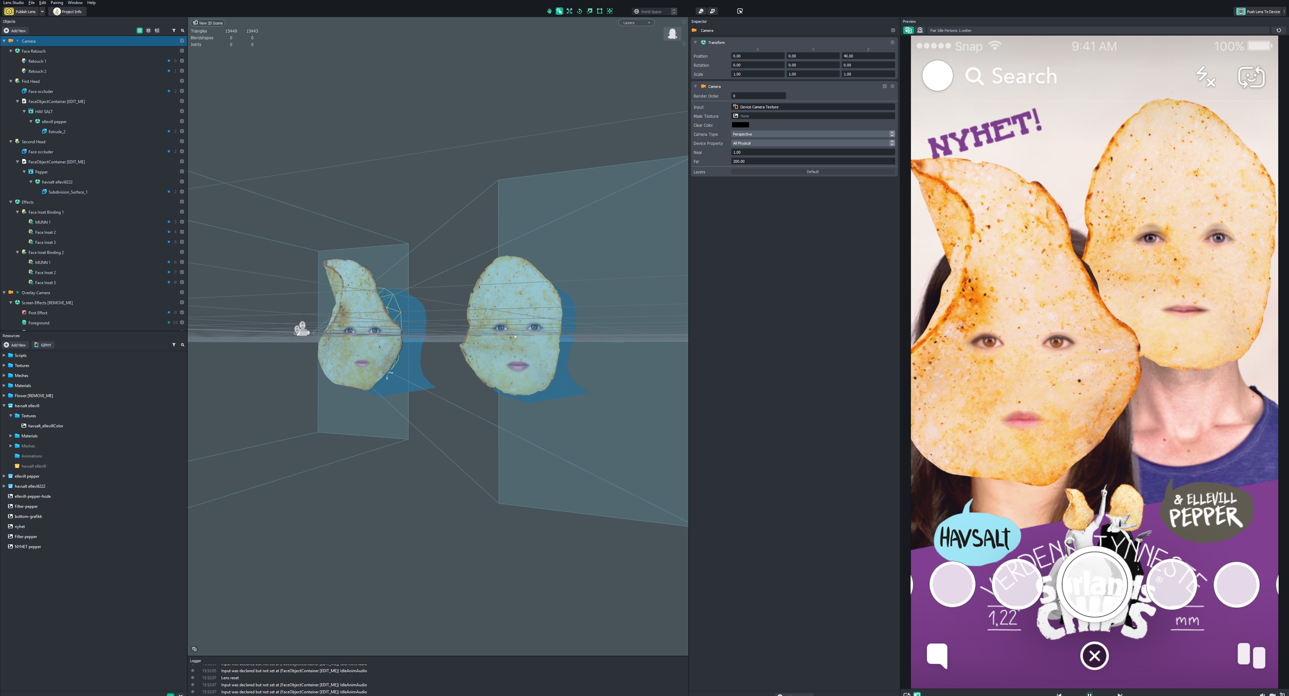
Task: Click the View 2D Scene button
Action: pyautogui.click(x=208, y=22)
